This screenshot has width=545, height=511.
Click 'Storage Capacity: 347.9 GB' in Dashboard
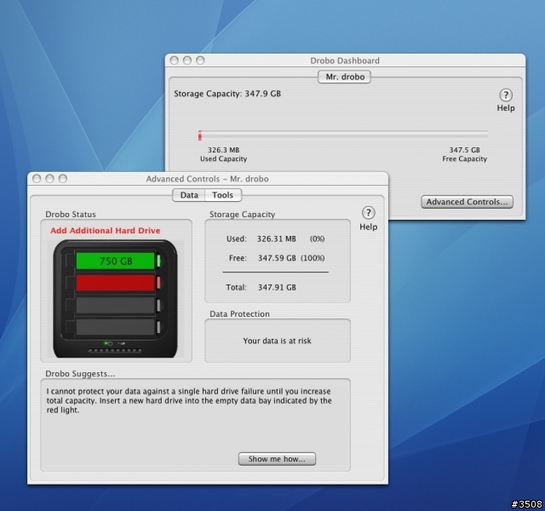tap(227, 94)
